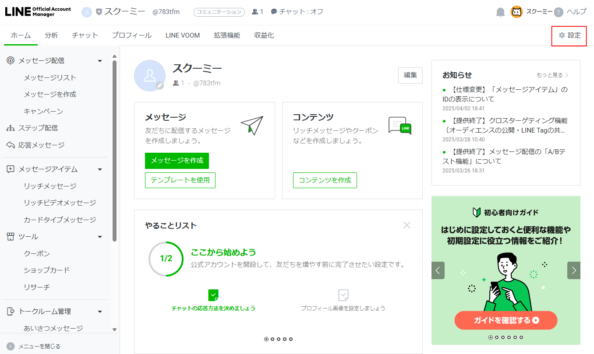The width and height of the screenshot is (594, 354).
Task: Click the テンプレートを使用 button
Action: coord(180,180)
